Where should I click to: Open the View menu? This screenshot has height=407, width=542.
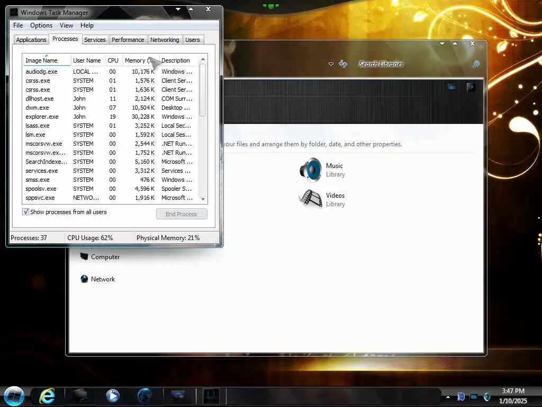[66, 25]
